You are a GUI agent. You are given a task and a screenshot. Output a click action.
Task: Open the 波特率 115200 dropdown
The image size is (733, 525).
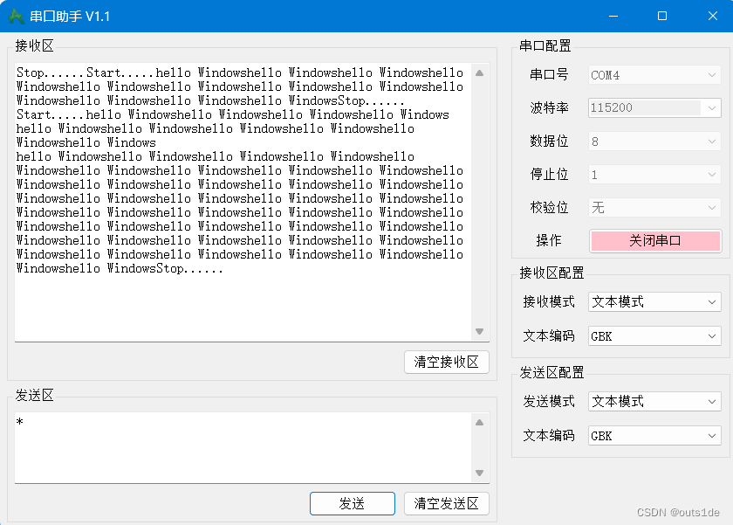point(654,108)
